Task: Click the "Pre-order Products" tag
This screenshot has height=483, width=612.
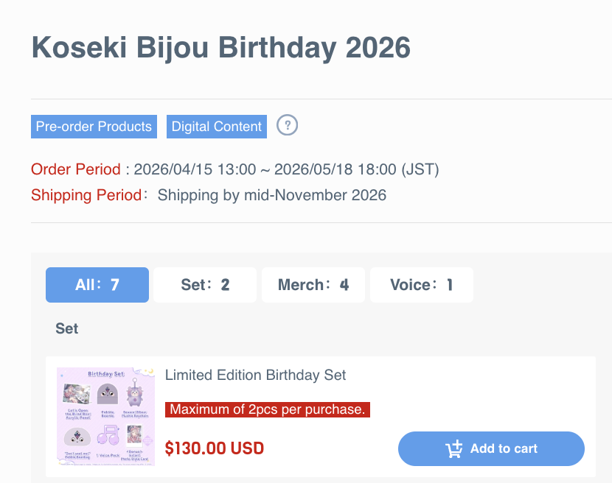Action: 94,127
